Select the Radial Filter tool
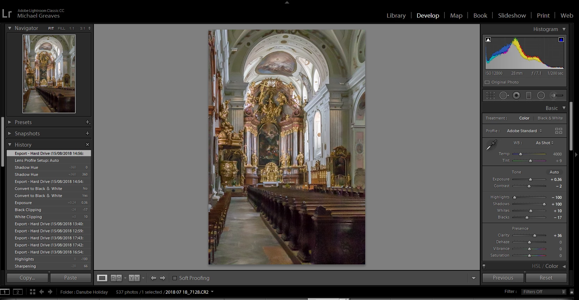Image resolution: width=579 pixels, height=300 pixels. coord(541,95)
